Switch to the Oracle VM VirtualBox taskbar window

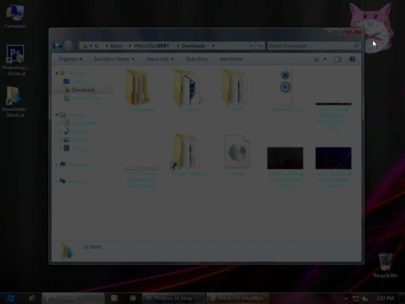238,298
